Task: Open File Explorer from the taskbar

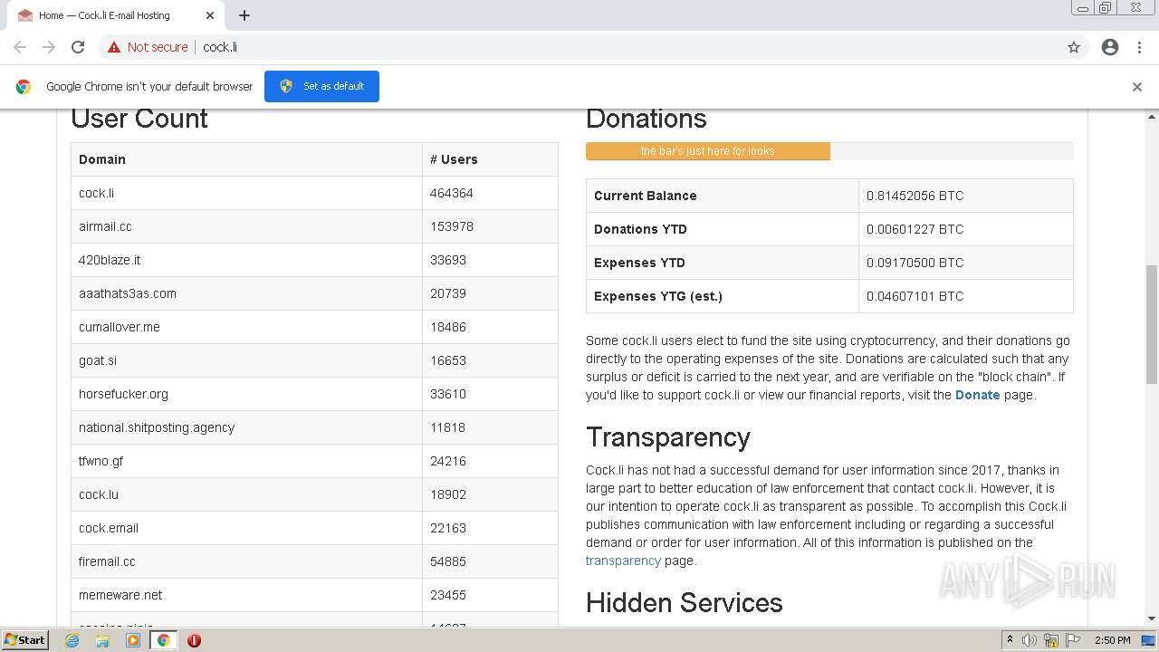Action: pos(102,640)
